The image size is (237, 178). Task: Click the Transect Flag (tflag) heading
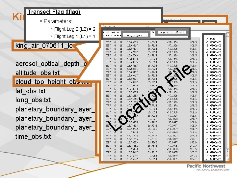[x=54, y=12]
